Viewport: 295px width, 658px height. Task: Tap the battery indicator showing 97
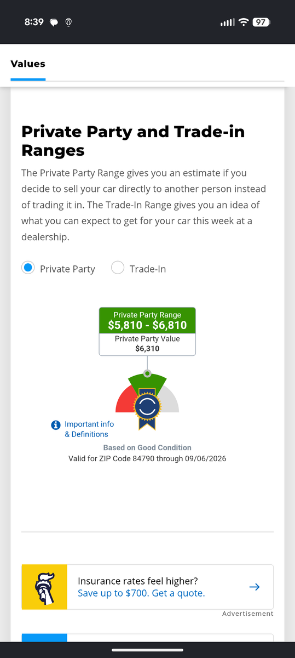[261, 22]
